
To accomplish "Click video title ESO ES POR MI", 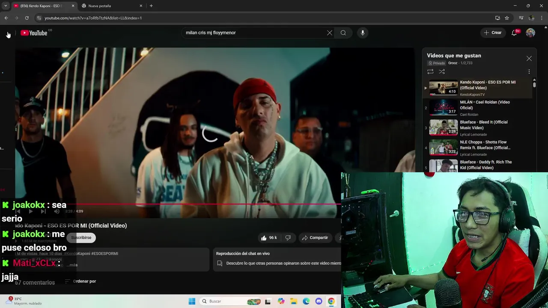I will pyautogui.click(x=71, y=225).
